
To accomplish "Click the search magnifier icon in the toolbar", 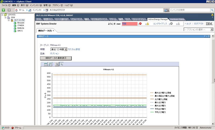I will pos(212,10).
